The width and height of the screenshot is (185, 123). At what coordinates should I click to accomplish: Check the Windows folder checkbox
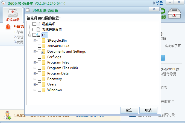40,90
